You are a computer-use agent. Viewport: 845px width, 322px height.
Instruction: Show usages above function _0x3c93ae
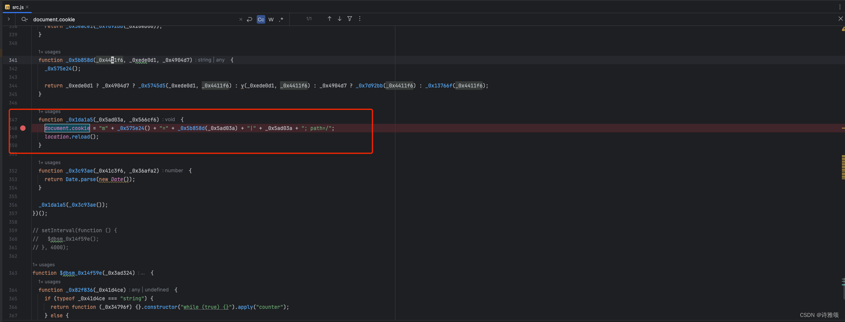click(49, 163)
